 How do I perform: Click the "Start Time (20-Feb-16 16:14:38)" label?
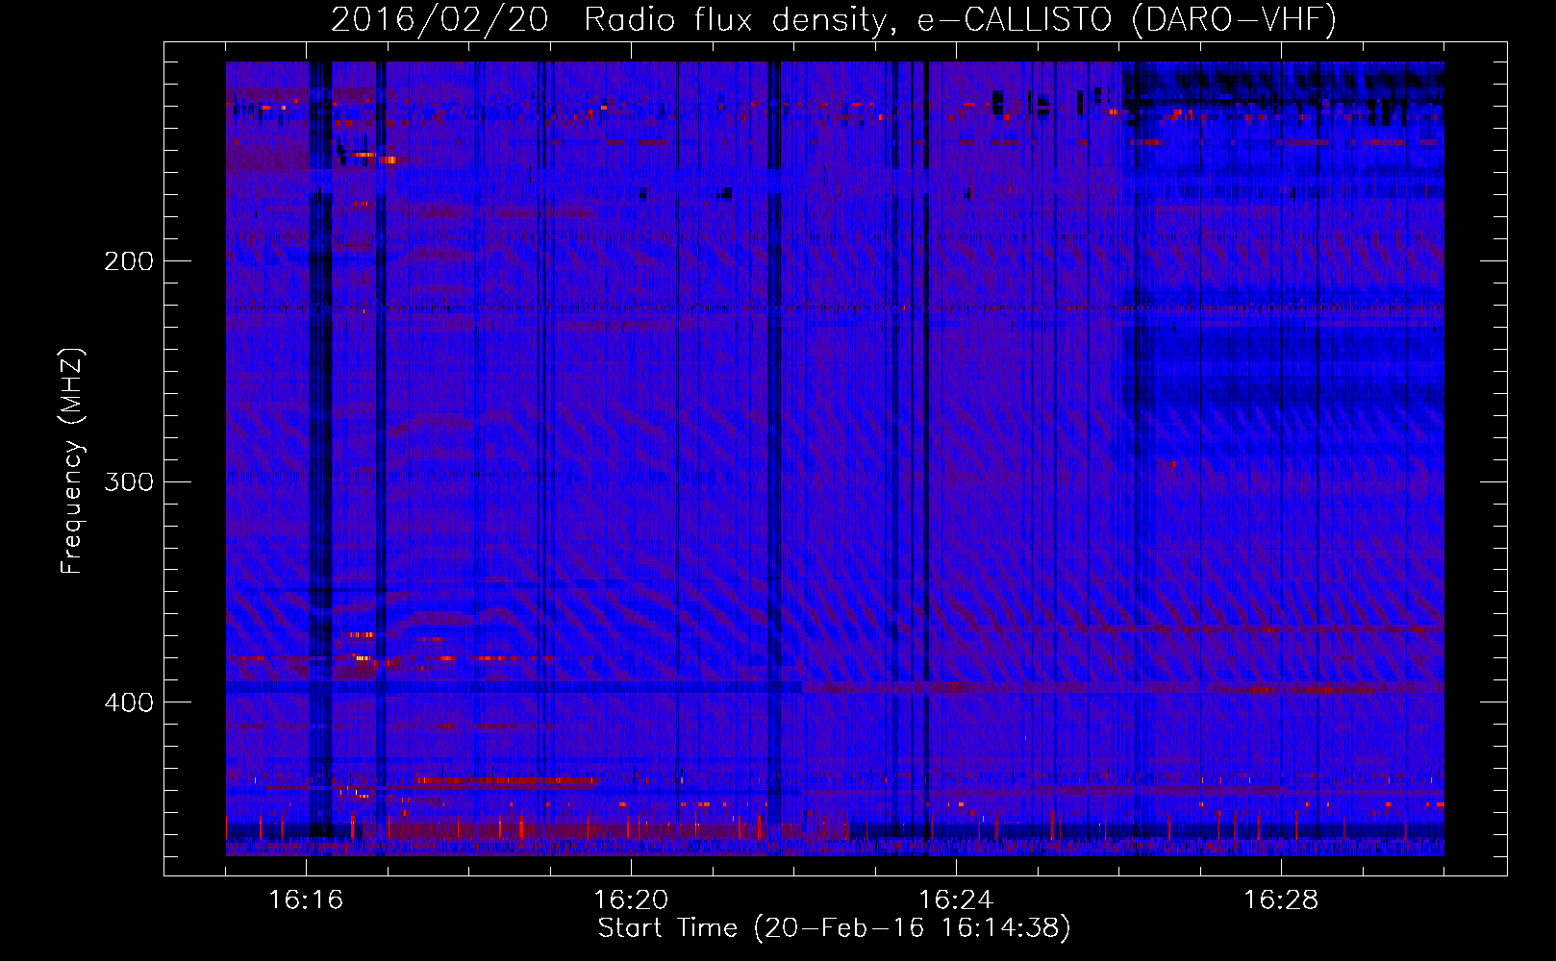click(x=834, y=928)
